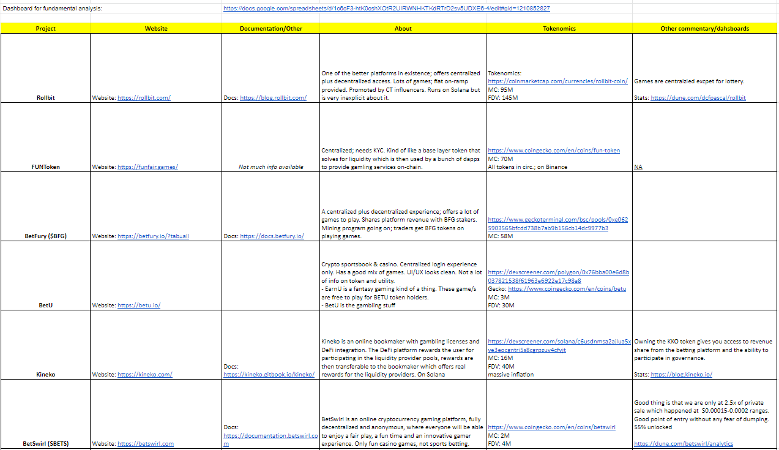Open the coingecko betu link
779x450 pixels.
pyautogui.click(x=567, y=289)
